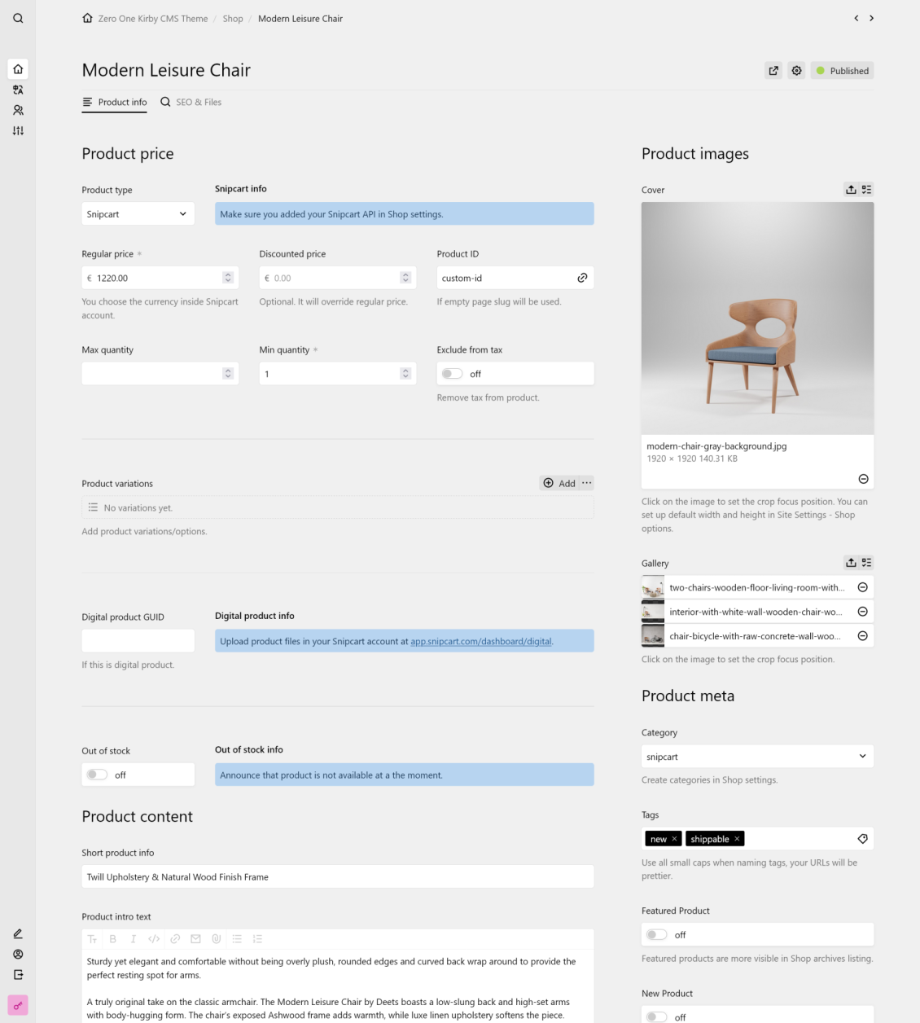
Task: Toggle the bulleted list in the intro text toolbar
Action: pyautogui.click(x=236, y=938)
